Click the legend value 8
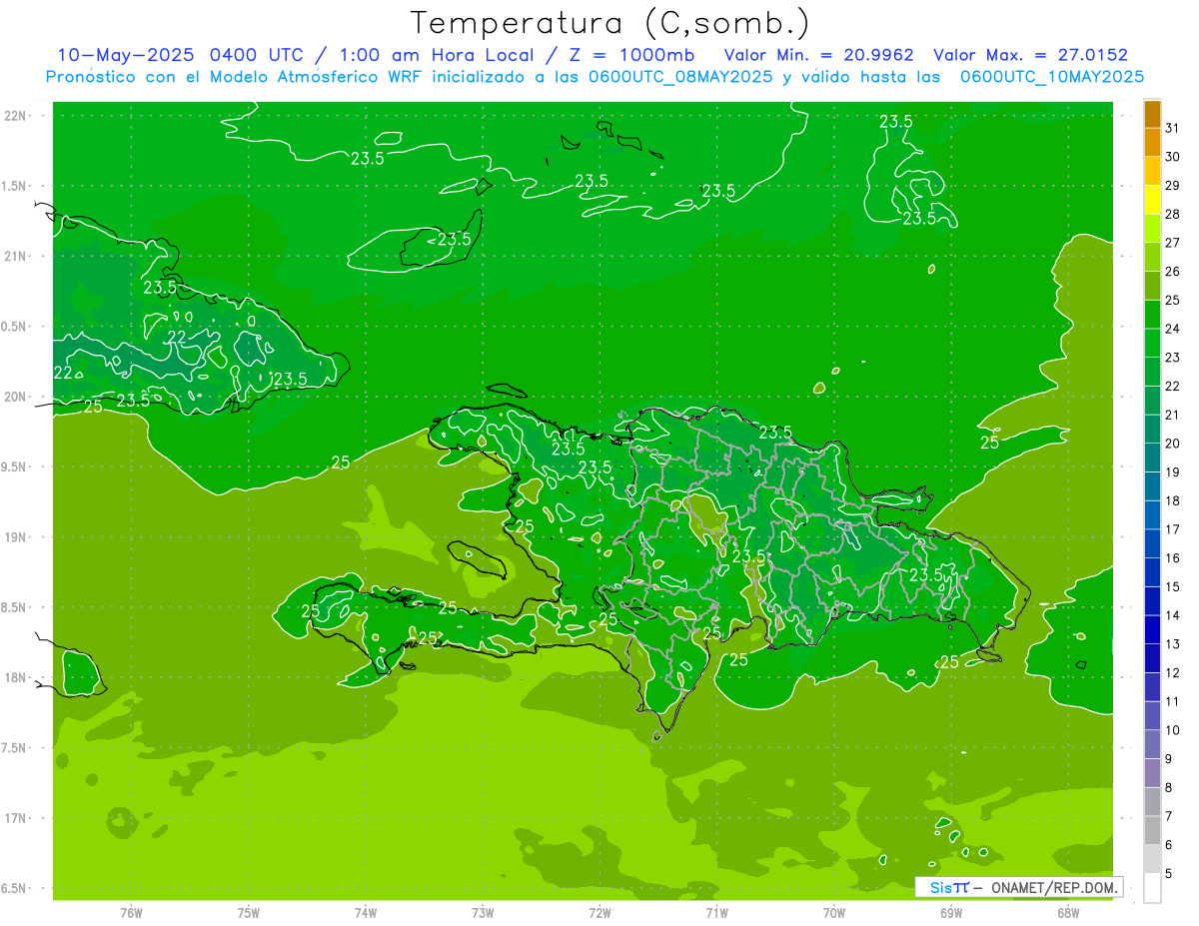This screenshot has height=926, width=1199. pyautogui.click(x=1168, y=788)
